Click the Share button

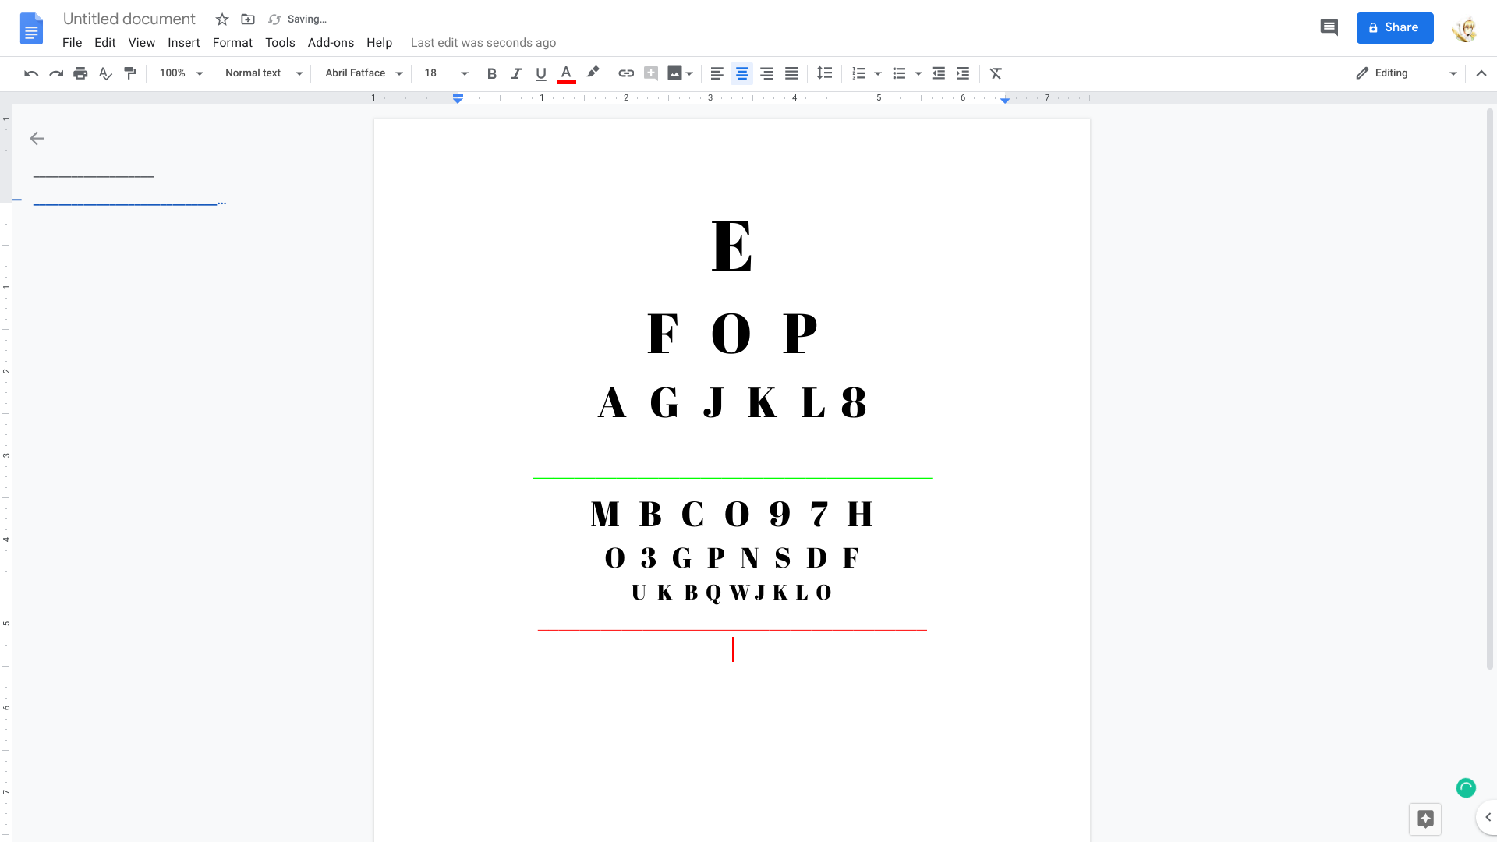[x=1395, y=28]
